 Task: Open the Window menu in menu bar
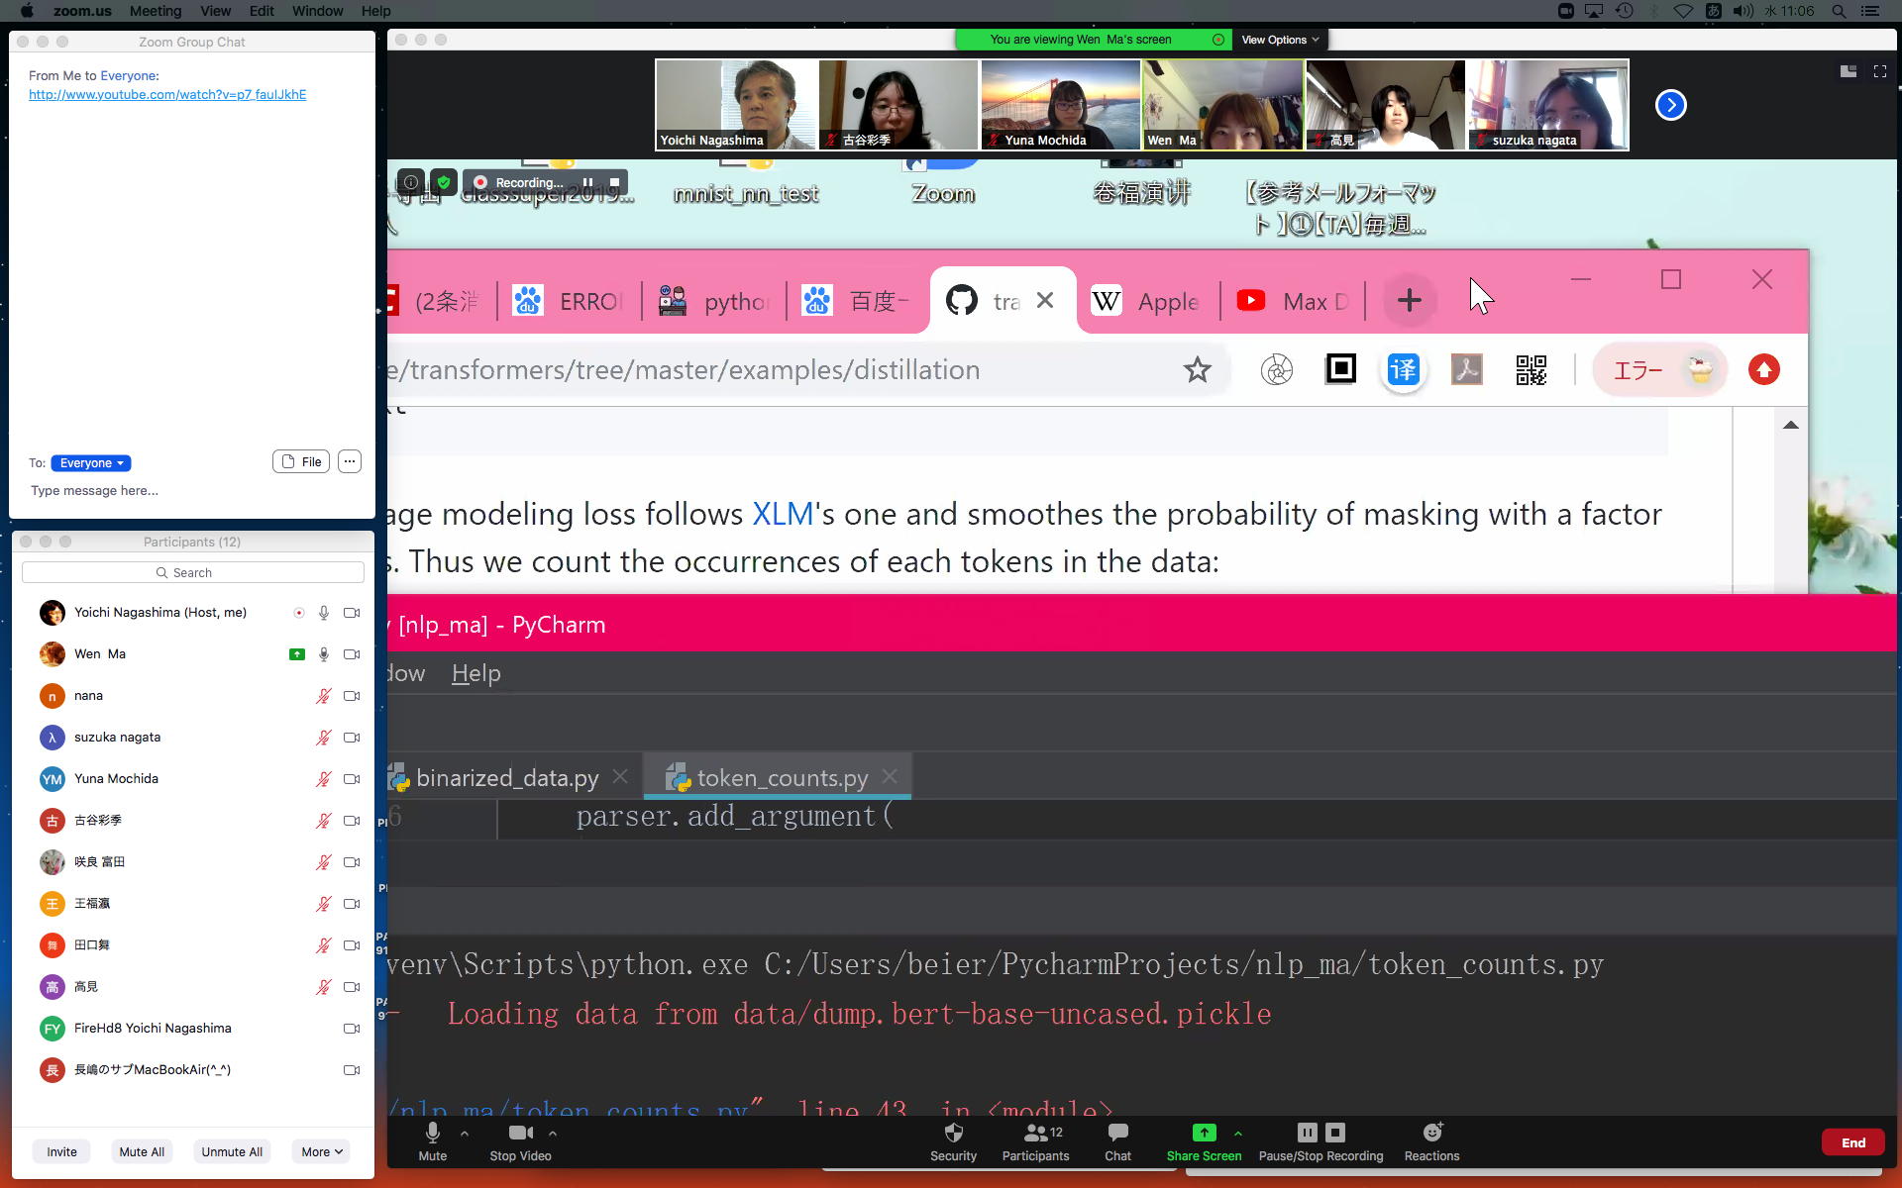[317, 11]
